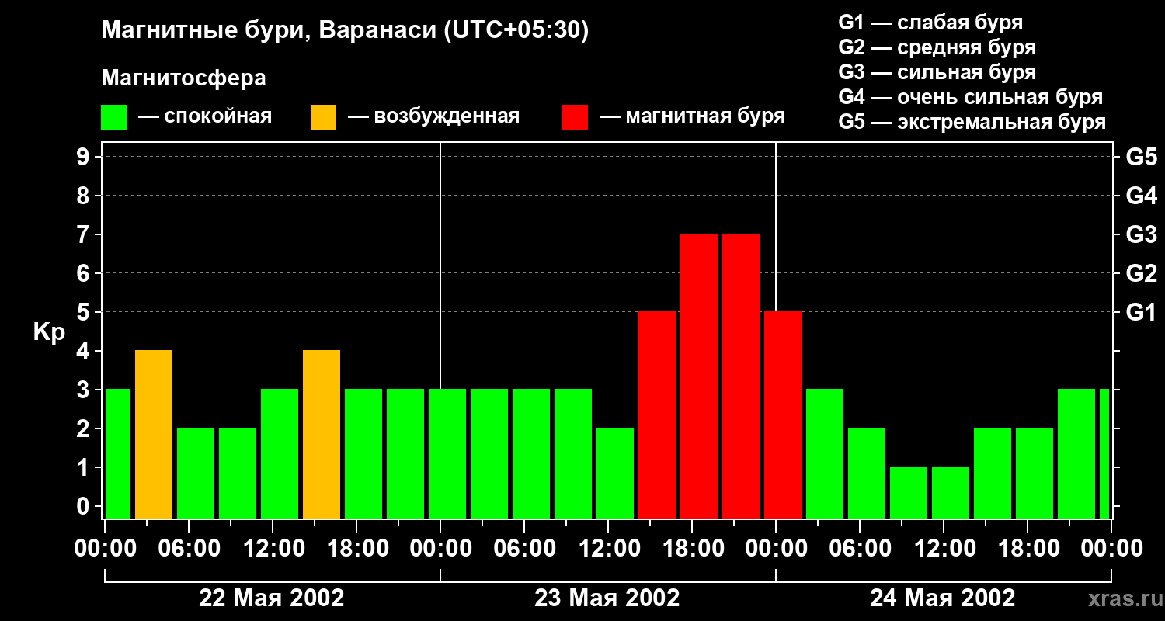This screenshot has width=1165, height=621.
Task: Click the right-axis 'G1' tick label
Action: pos(1141,312)
